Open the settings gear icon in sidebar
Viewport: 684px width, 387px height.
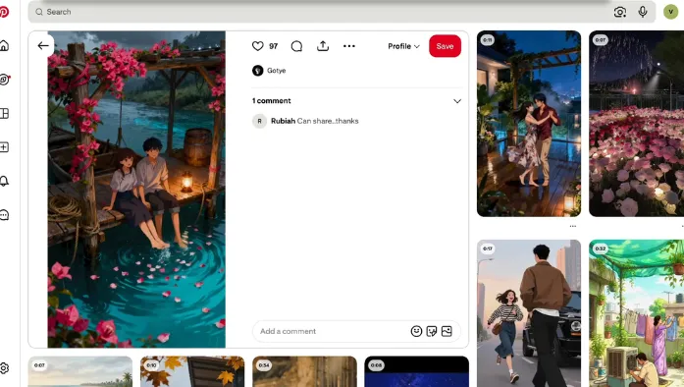tap(4, 367)
